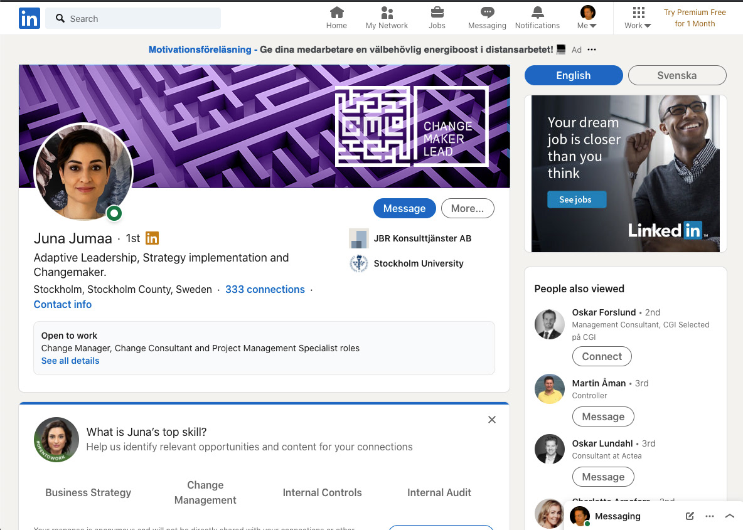This screenshot has width=743, height=530.
Task: Click Try Premium Free for 1 Month
Action: pyautogui.click(x=695, y=18)
